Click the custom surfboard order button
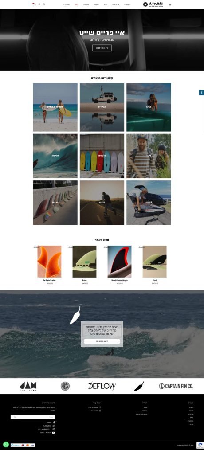 coord(102,341)
